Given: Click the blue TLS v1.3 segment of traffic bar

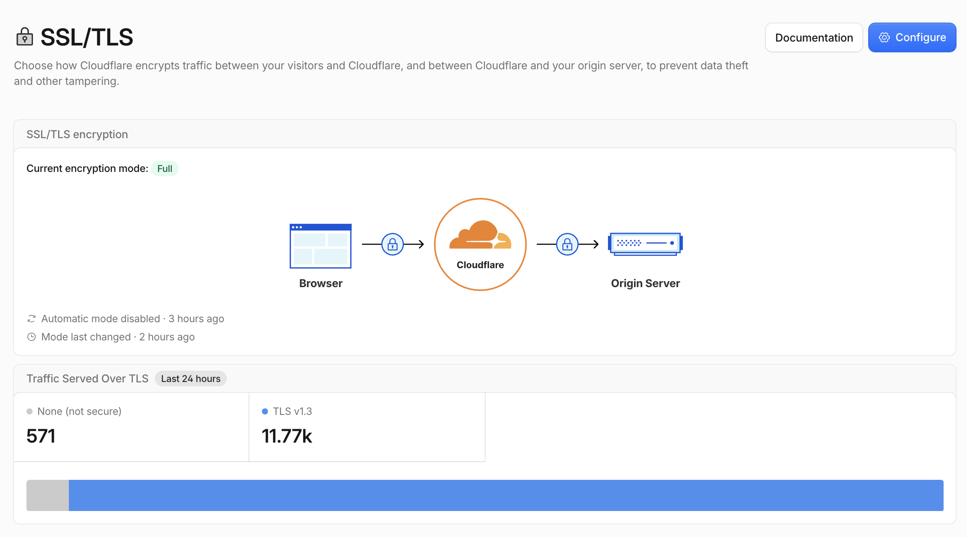Looking at the screenshot, I should pos(506,495).
